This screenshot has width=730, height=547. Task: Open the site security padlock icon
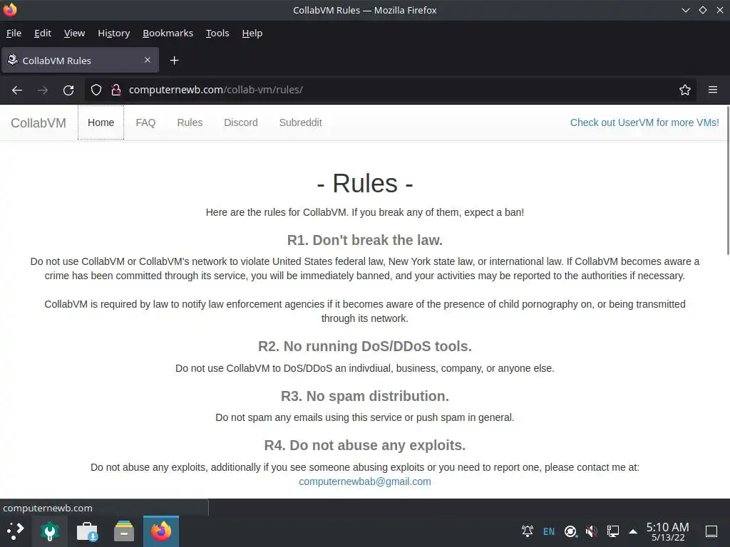116,90
